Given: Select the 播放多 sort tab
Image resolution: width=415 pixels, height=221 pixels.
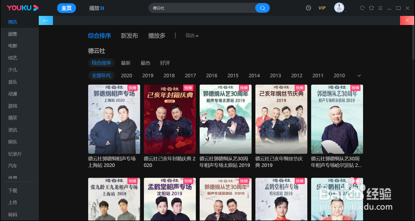Looking at the screenshot, I should pos(157,36).
